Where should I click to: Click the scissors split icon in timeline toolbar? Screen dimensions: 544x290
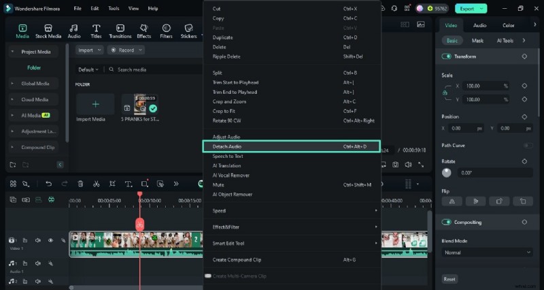(96, 184)
